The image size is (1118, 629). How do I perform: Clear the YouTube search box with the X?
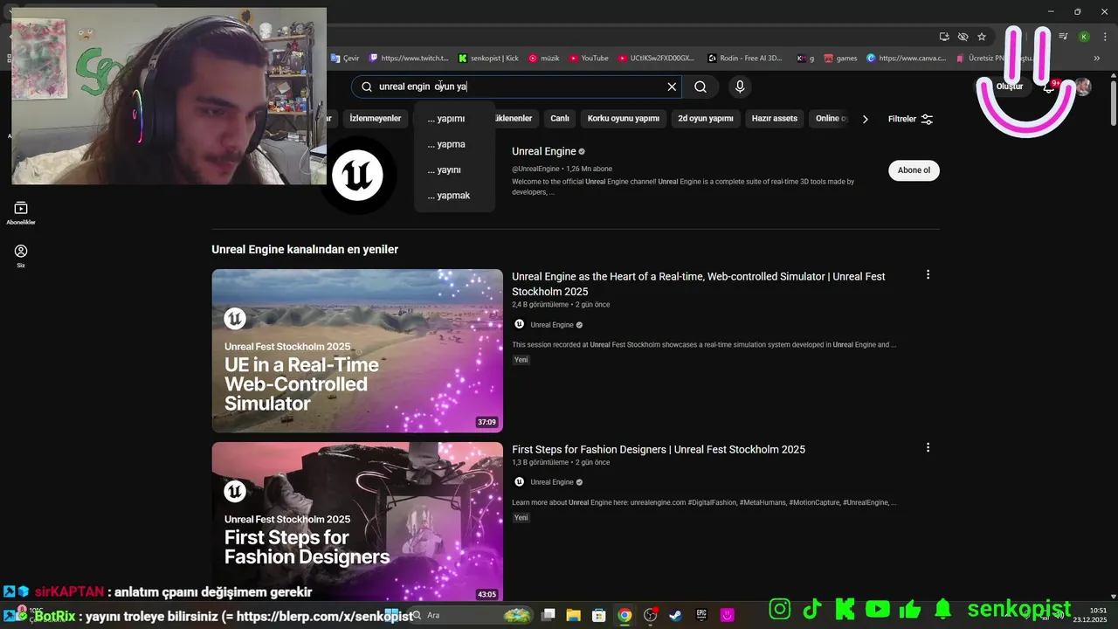click(x=672, y=86)
